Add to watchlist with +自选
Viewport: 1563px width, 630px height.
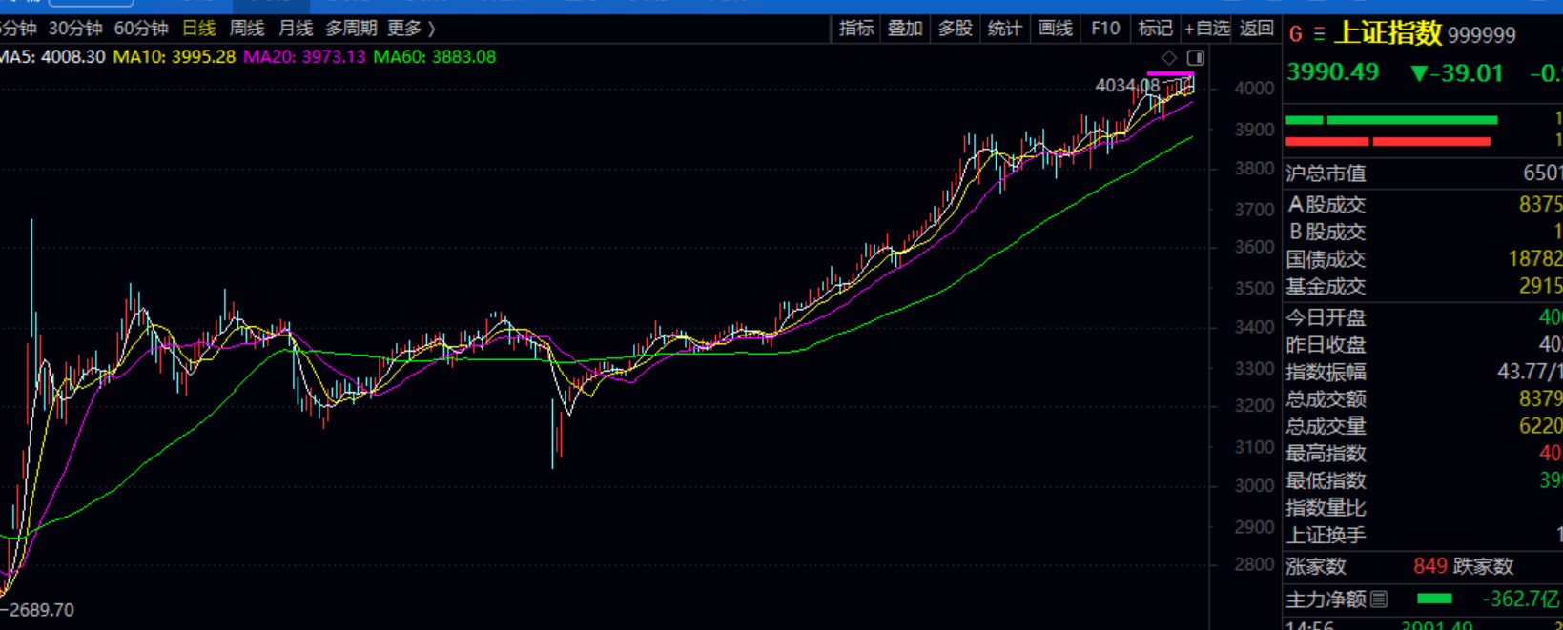coord(1207,29)
